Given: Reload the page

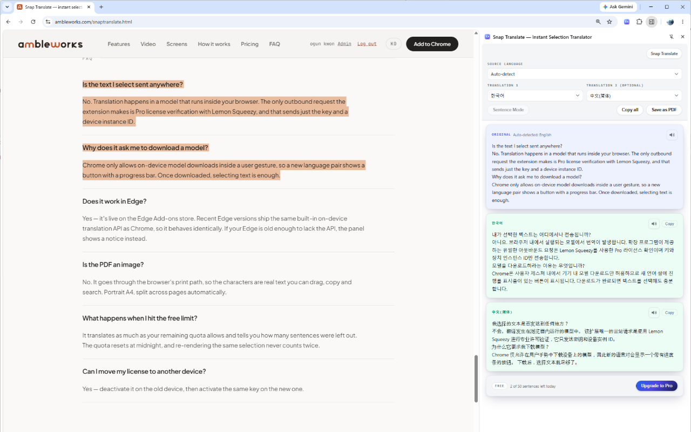Looking at the screenshot, I should pos(33,22).
